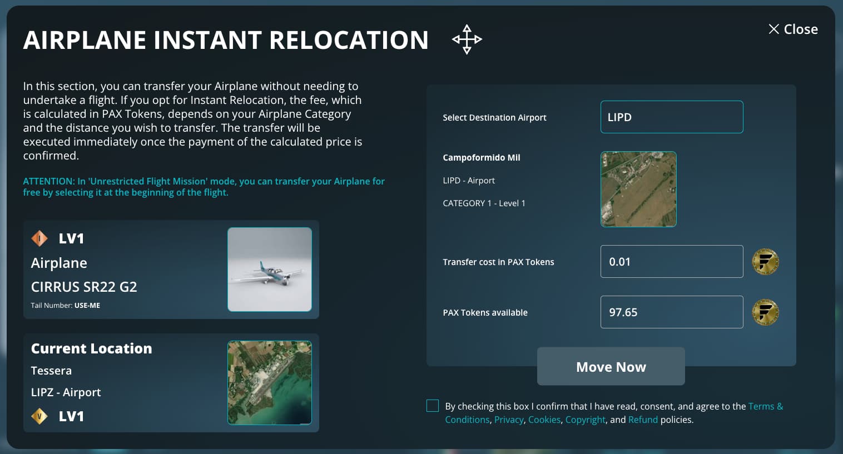Close the Airplane Instant Relocation dialog

pyautogui.click(x=793, y=29)
